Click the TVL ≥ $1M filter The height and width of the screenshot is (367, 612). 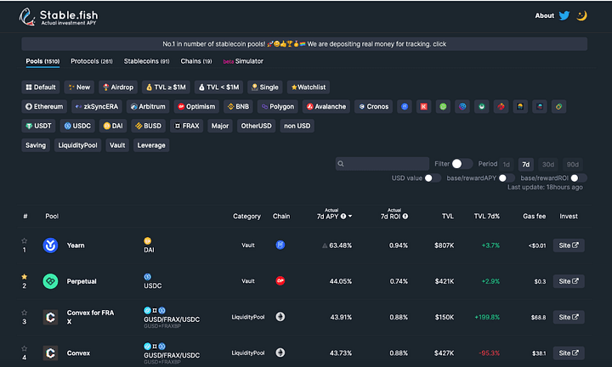click(x=166, y=87)
